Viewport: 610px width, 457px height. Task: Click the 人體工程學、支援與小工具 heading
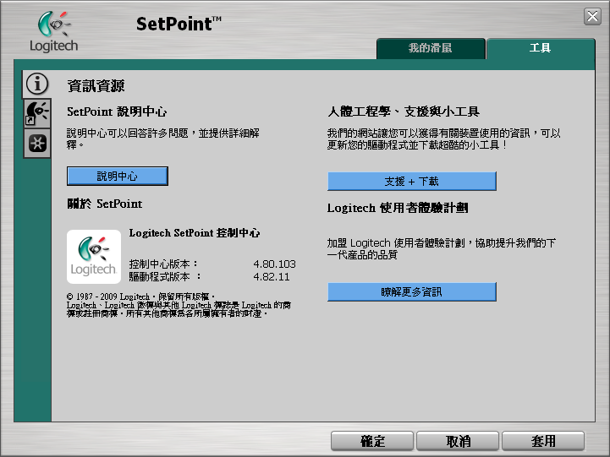pyautogui.click(x=404, y=112)
